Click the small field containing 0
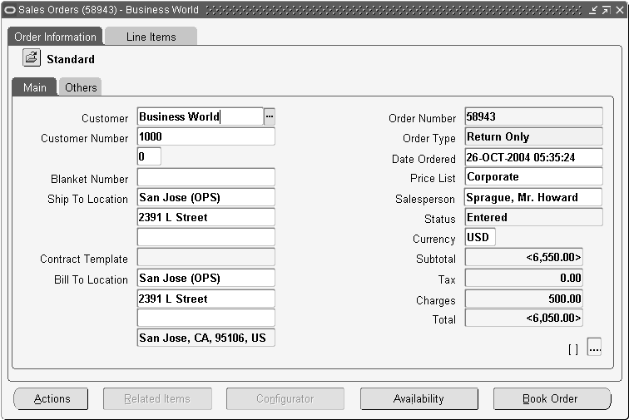This screenshot has height=420, width=629. (x=149, y=156)
